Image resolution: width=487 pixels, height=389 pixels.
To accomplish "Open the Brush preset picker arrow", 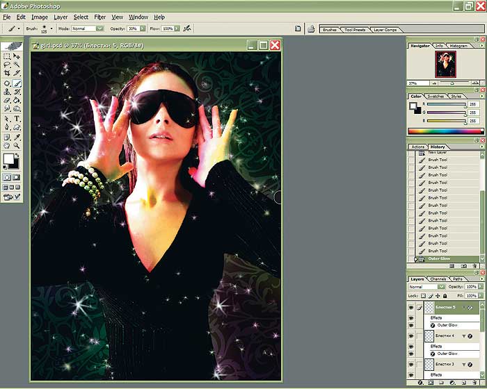I will pyautogui.click(x=51, y=28).
